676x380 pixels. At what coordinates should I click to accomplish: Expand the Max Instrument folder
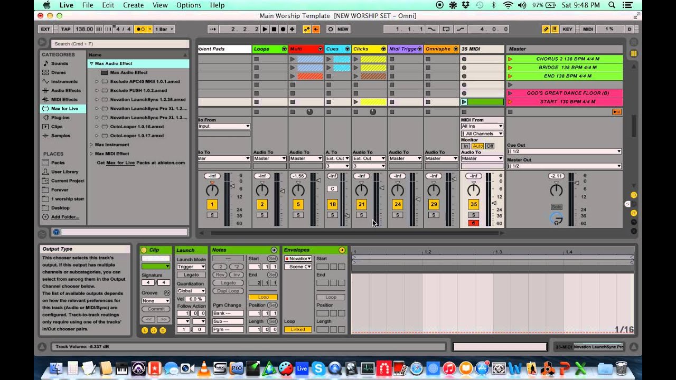[x=91, y=145]
